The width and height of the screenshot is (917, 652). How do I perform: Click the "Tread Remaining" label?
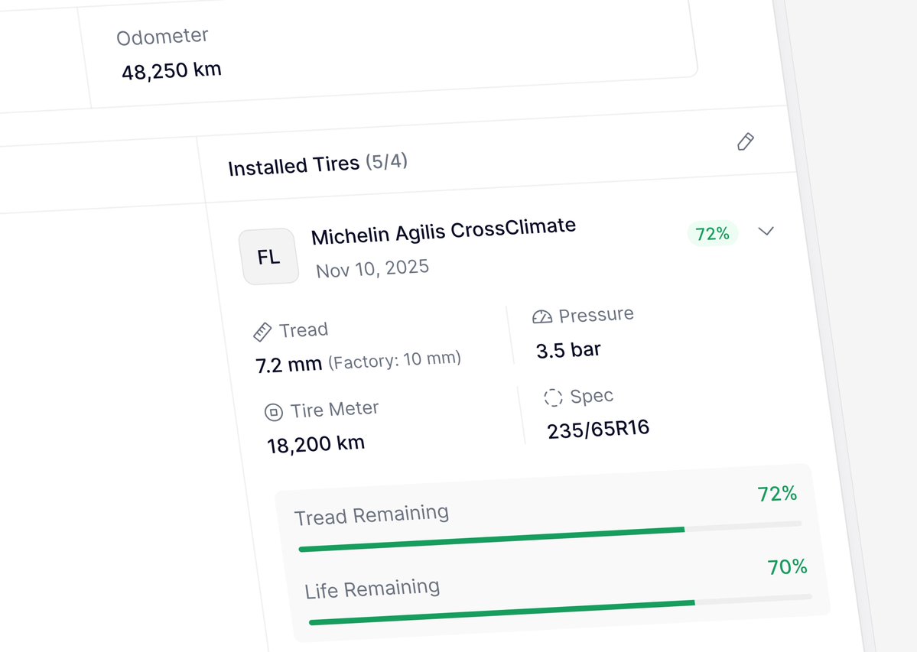click(x=372, y=514)
